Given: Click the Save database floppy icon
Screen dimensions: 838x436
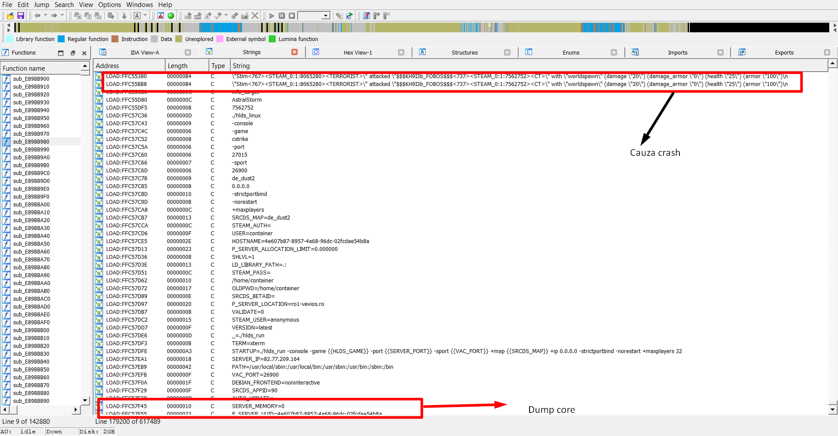Looking at the screenshot, I should 21,16.
